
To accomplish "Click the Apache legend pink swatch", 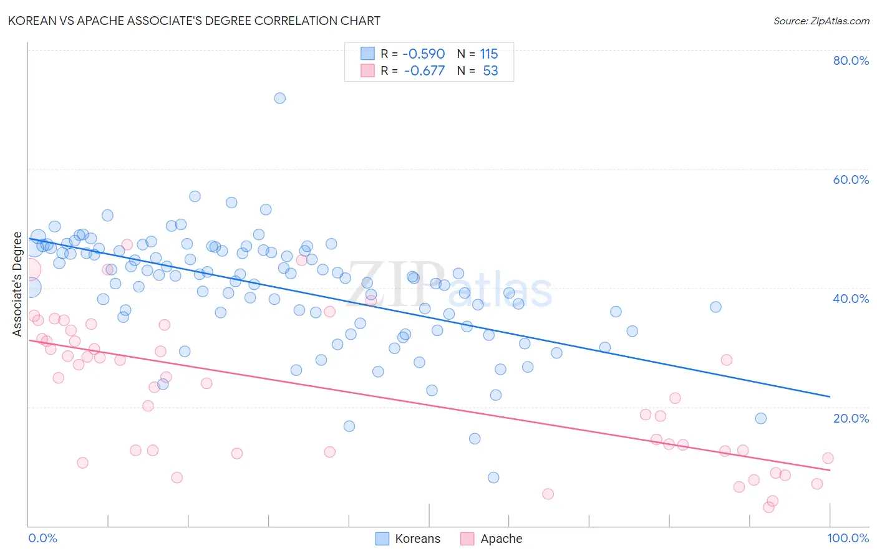I will [467, 539].
